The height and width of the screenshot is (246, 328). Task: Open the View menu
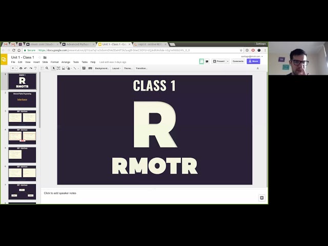click(28, 62)
